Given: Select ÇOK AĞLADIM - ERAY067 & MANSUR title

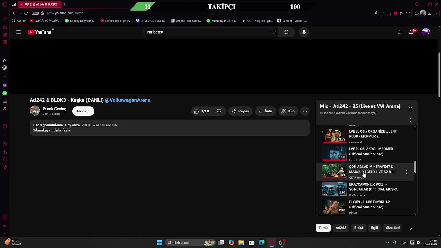Looking at the screenshot, I should tap(372, 169).
